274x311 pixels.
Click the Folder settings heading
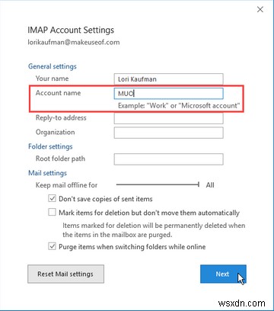(x=50, y=146)
